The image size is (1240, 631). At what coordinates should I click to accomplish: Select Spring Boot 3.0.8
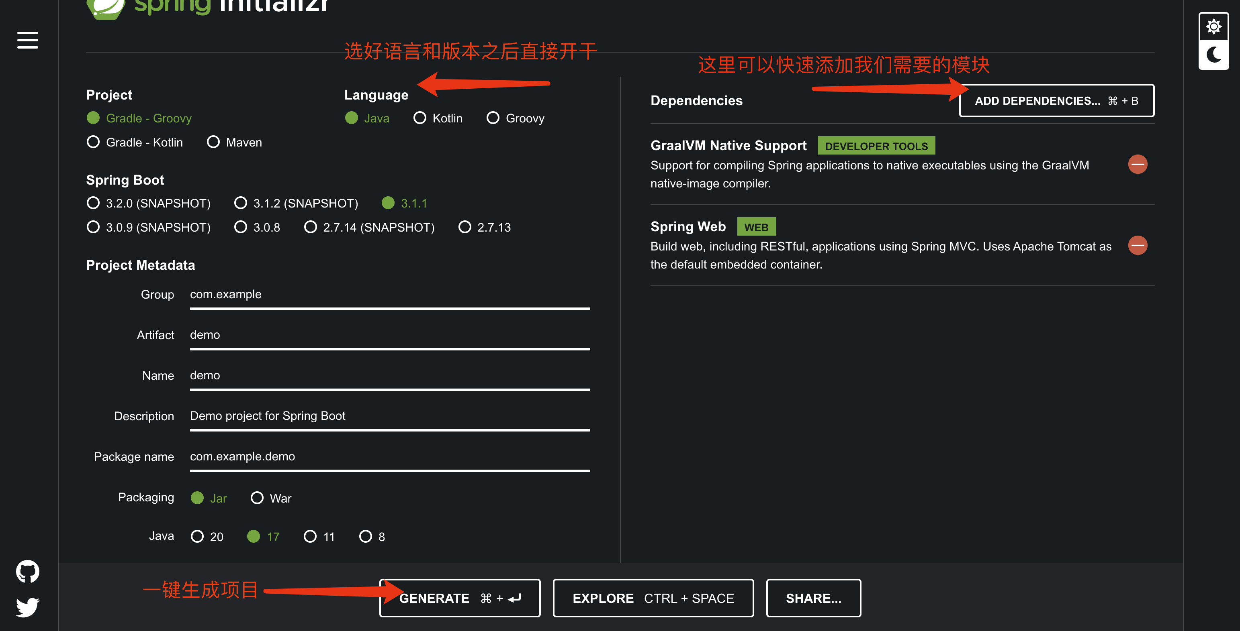pyautogui.click(x=257, y=228)
